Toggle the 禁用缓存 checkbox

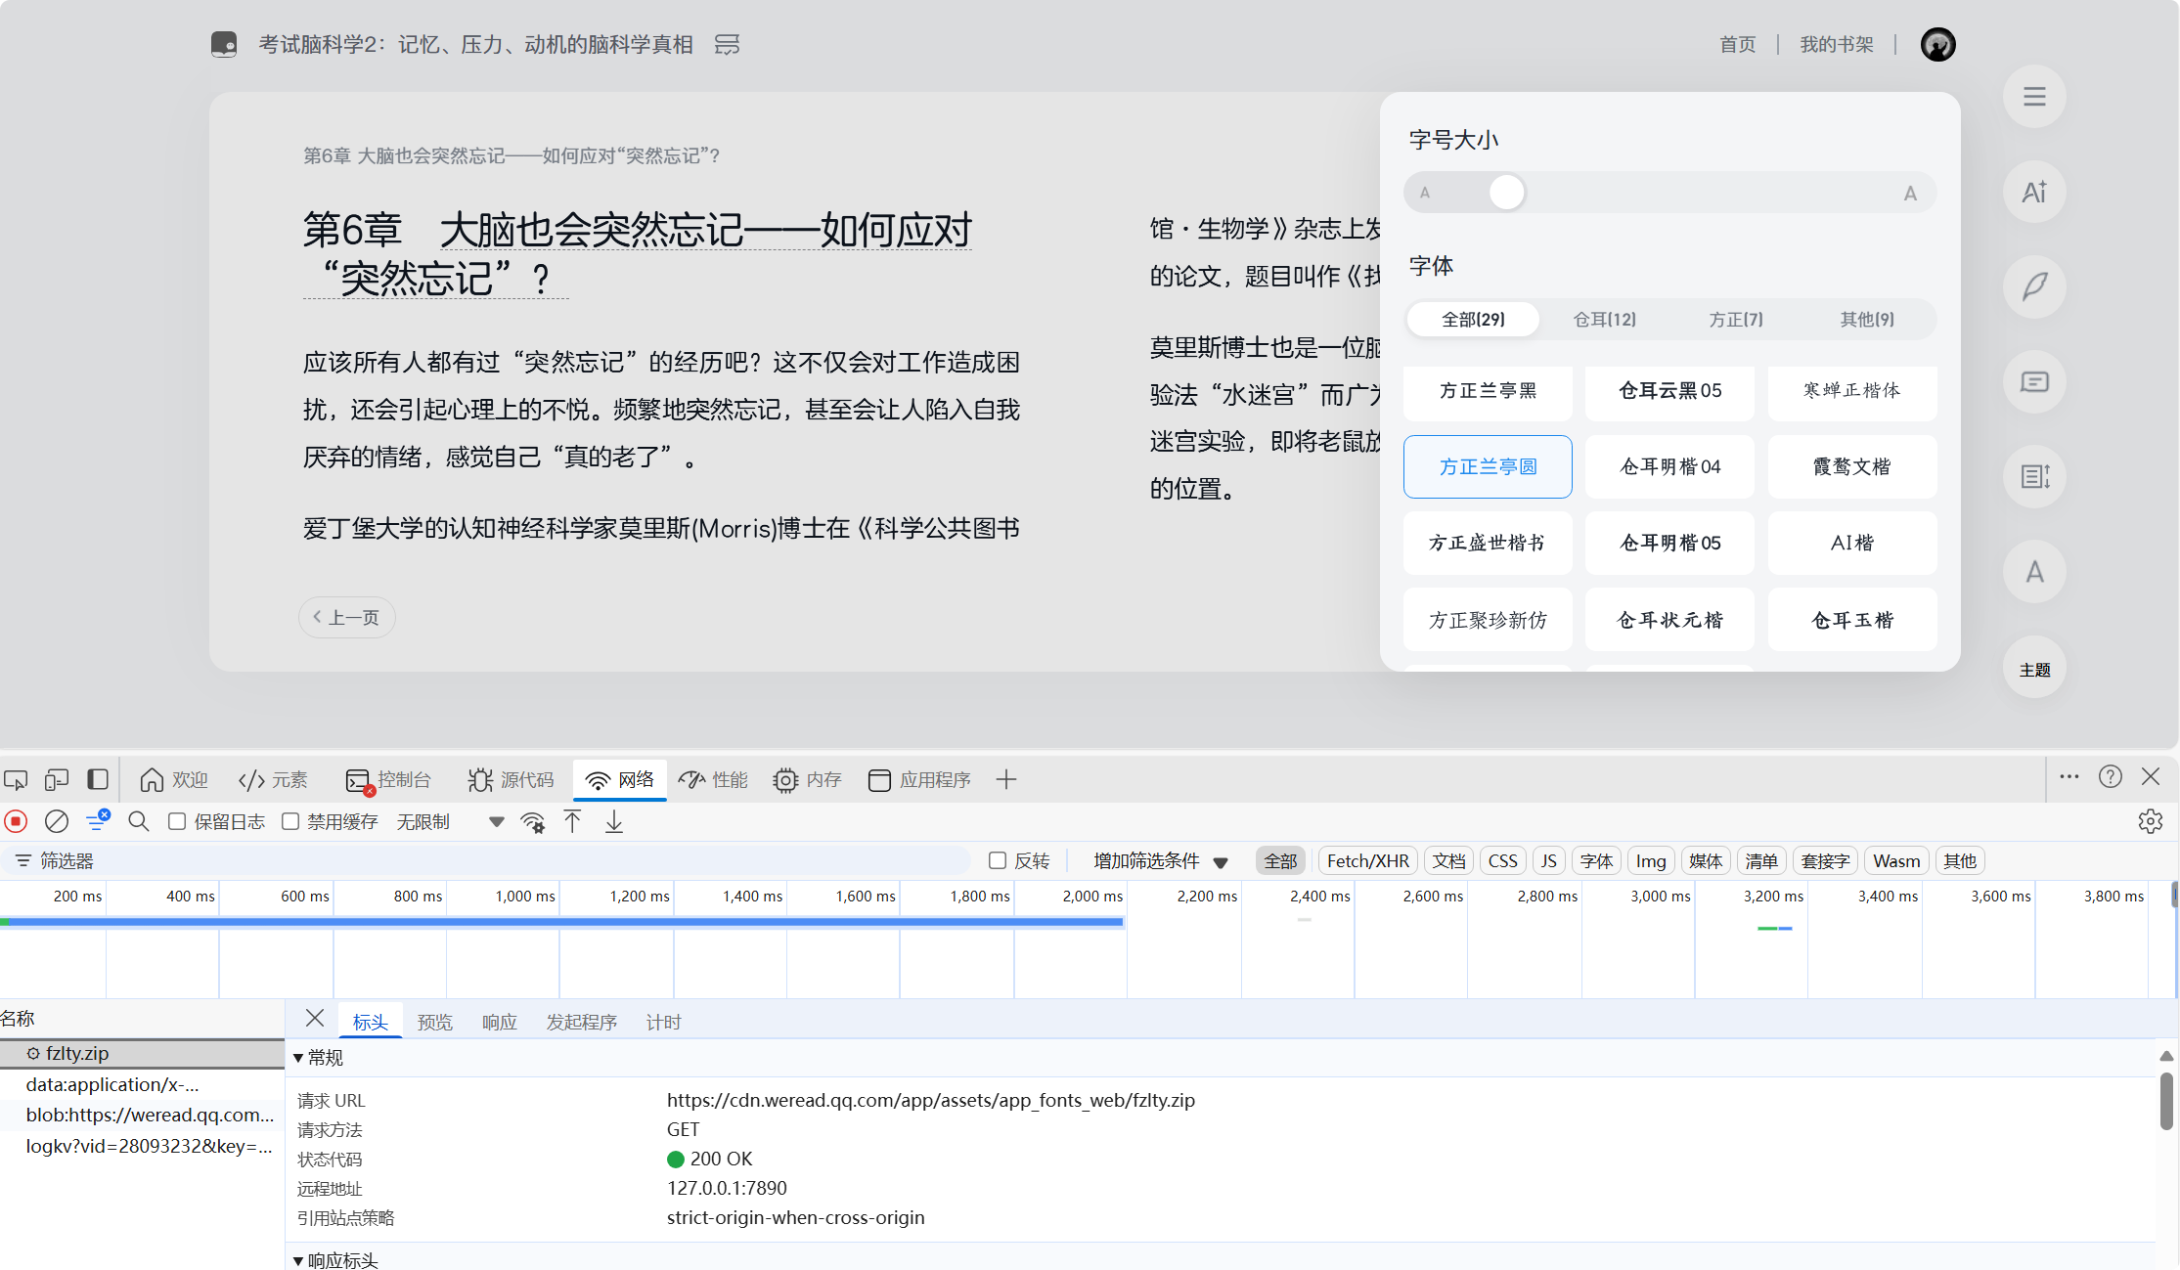point(290,821)
